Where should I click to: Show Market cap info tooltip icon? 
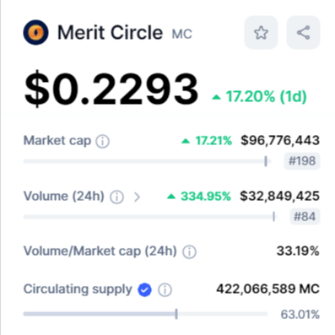click(x=103, y=141)
